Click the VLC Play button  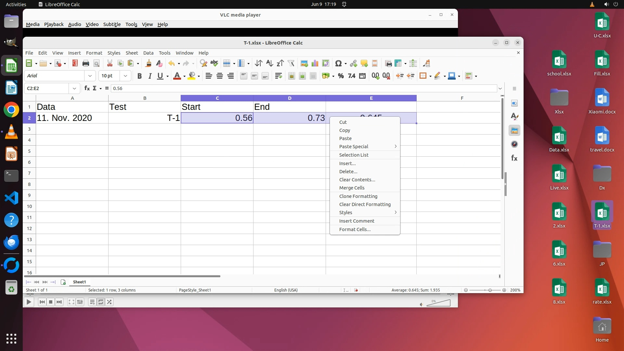pyautogui.click(x=29, y=302)
